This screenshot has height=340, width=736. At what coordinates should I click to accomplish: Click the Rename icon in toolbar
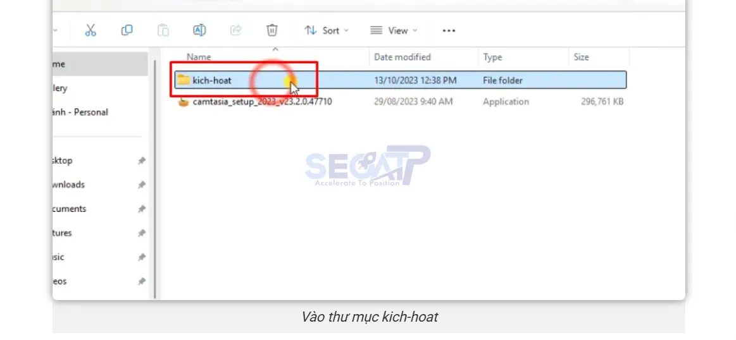[x=199, y=30]
